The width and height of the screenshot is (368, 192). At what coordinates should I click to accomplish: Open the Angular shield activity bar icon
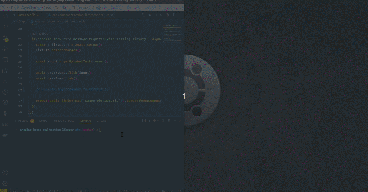[x=5, y=103]
